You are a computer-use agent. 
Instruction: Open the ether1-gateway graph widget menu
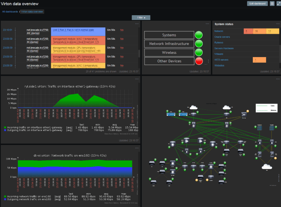pos(137,79)
